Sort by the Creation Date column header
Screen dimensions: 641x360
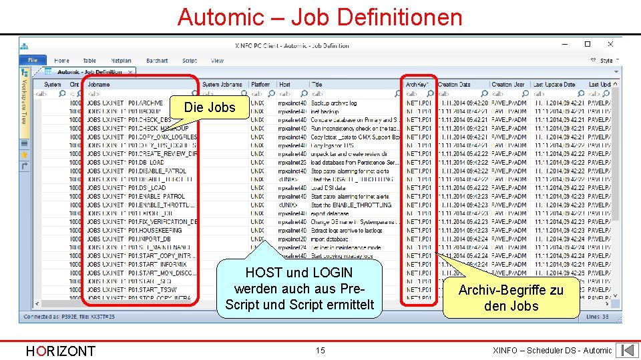click(x=463, y=85)
